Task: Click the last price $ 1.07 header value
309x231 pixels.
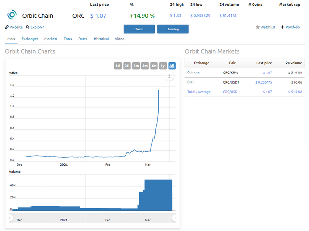Action: point(98,16)
